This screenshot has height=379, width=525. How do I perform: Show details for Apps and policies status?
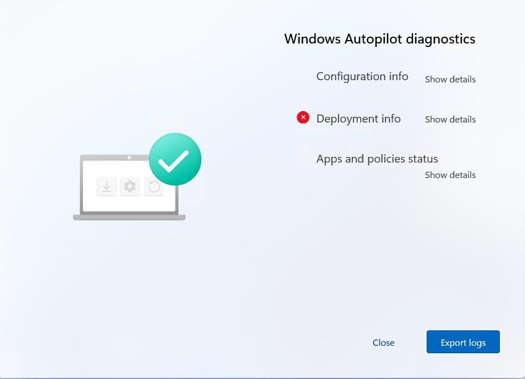450,175
